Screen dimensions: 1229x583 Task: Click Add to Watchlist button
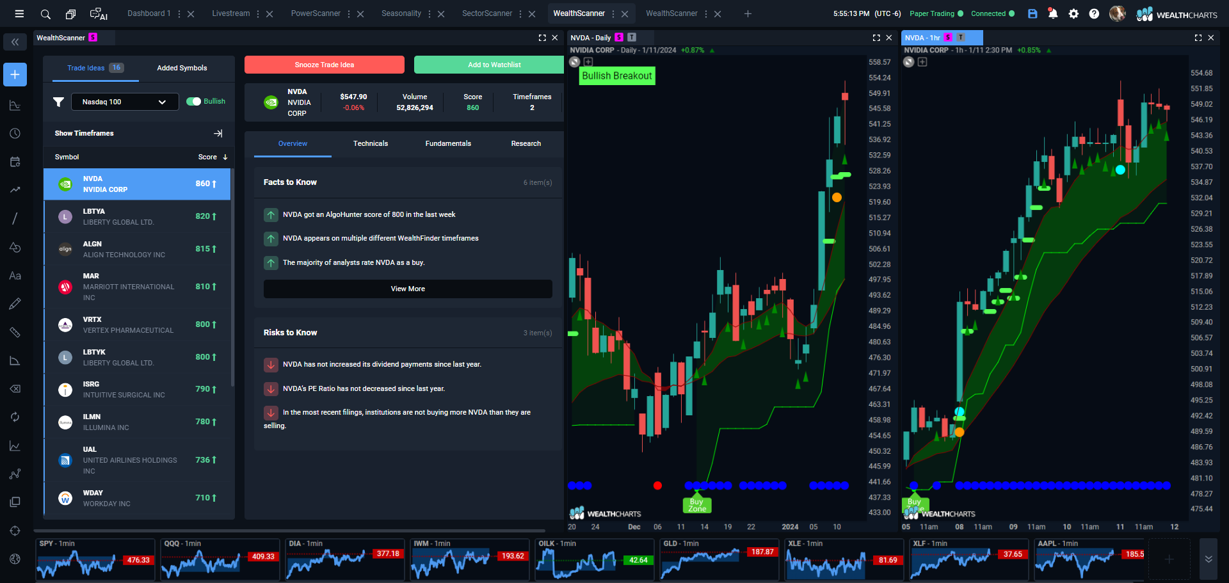[x=489, y=65]
